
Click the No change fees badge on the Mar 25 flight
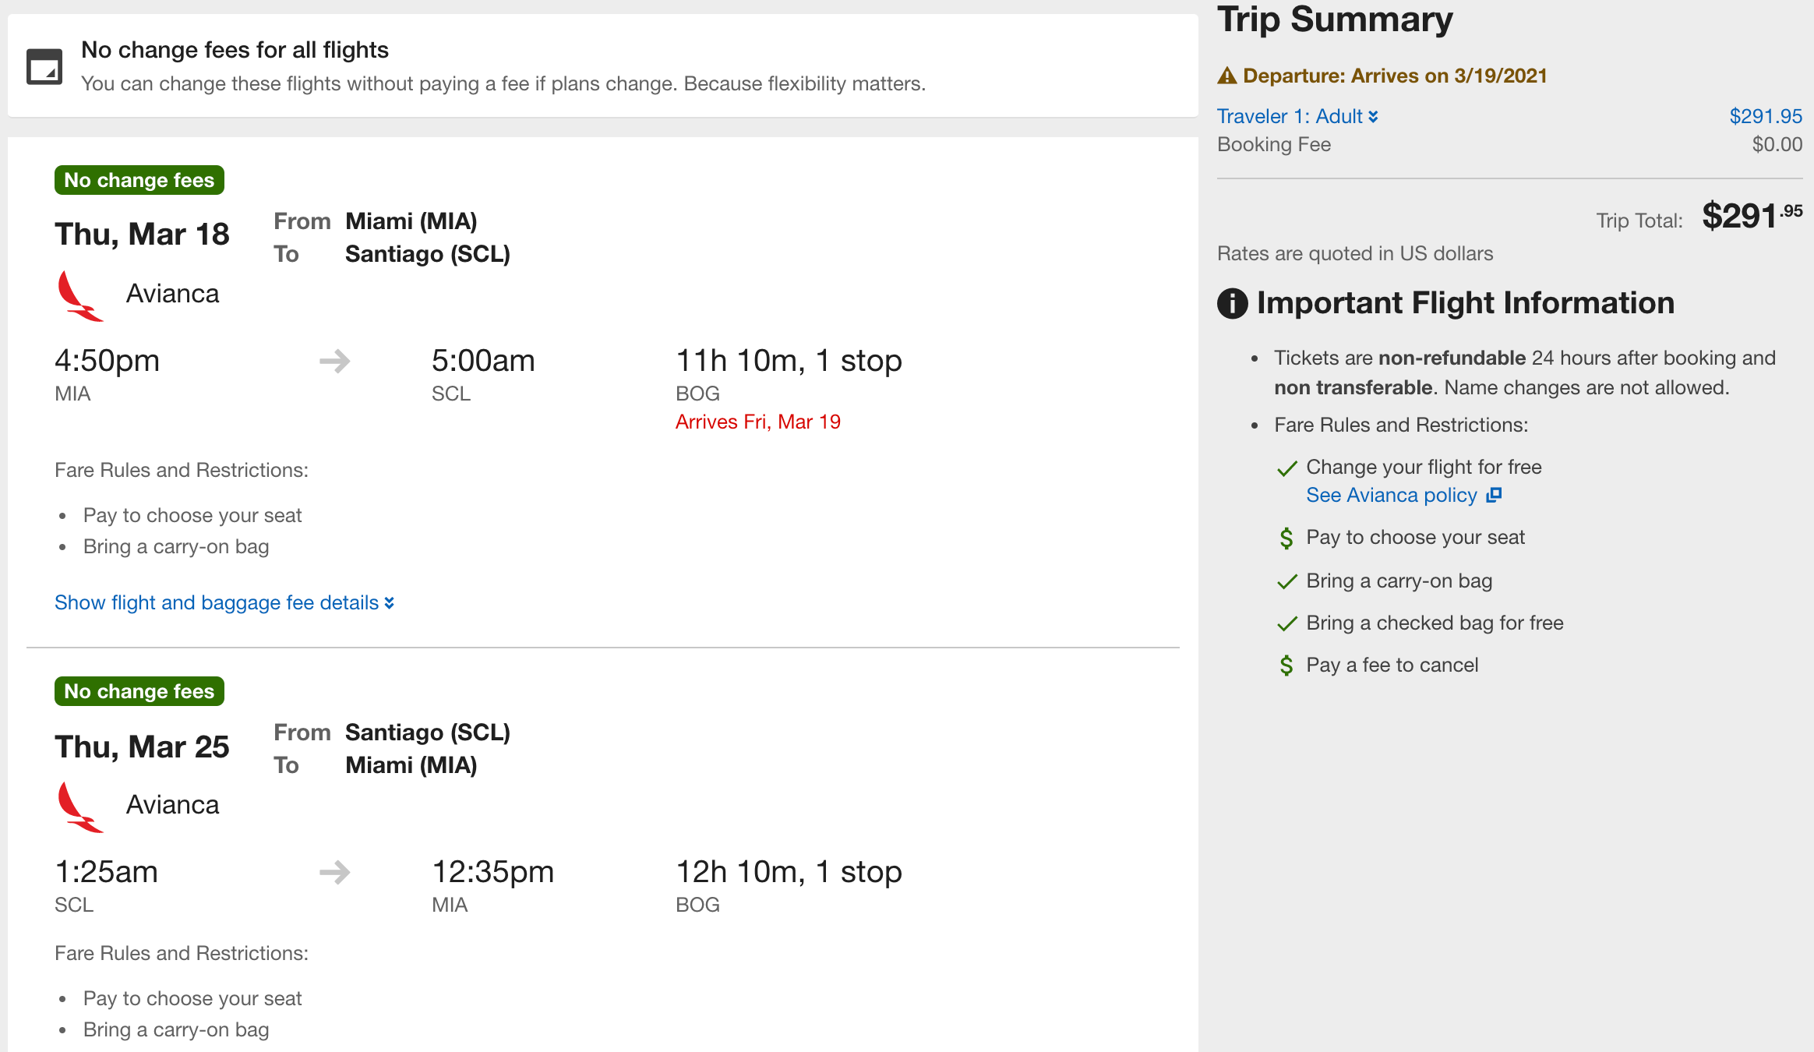[139, 691]
